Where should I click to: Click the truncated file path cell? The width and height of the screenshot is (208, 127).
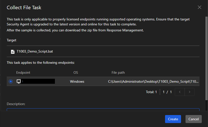(153, 81)
